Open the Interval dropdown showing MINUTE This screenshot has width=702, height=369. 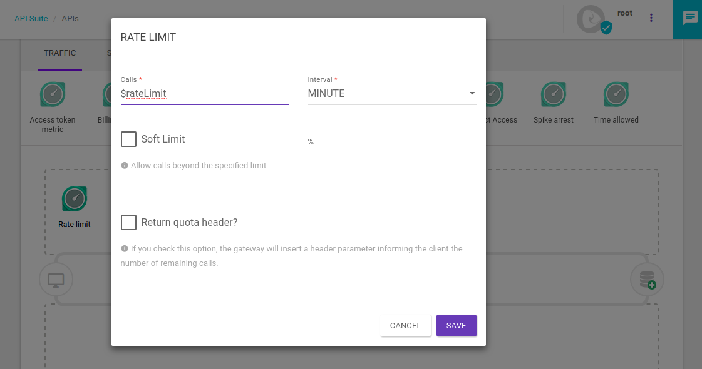[385, 94]
